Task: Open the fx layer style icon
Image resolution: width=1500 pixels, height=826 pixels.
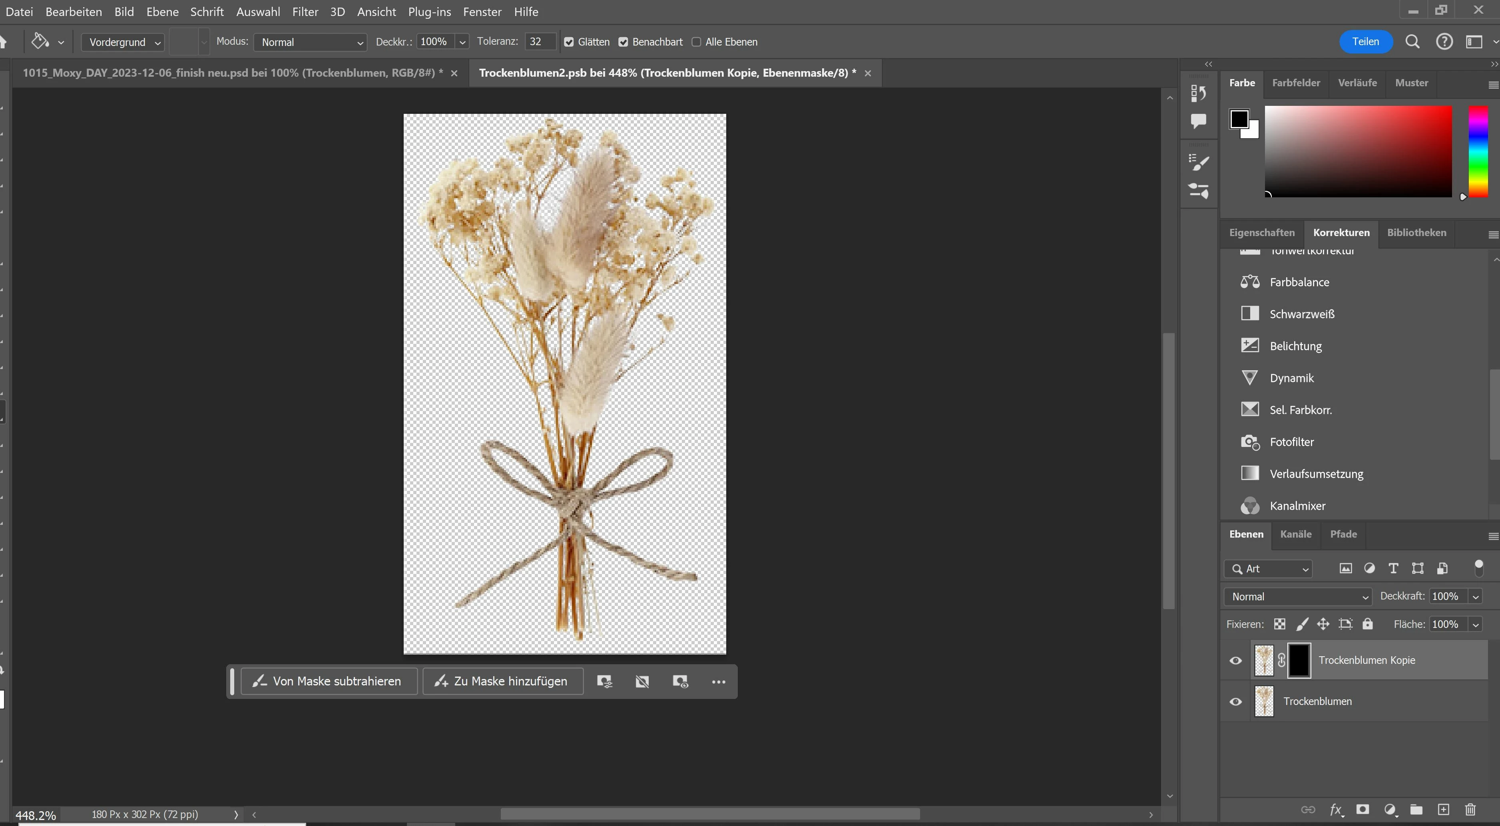Action: click(1336, 810)
